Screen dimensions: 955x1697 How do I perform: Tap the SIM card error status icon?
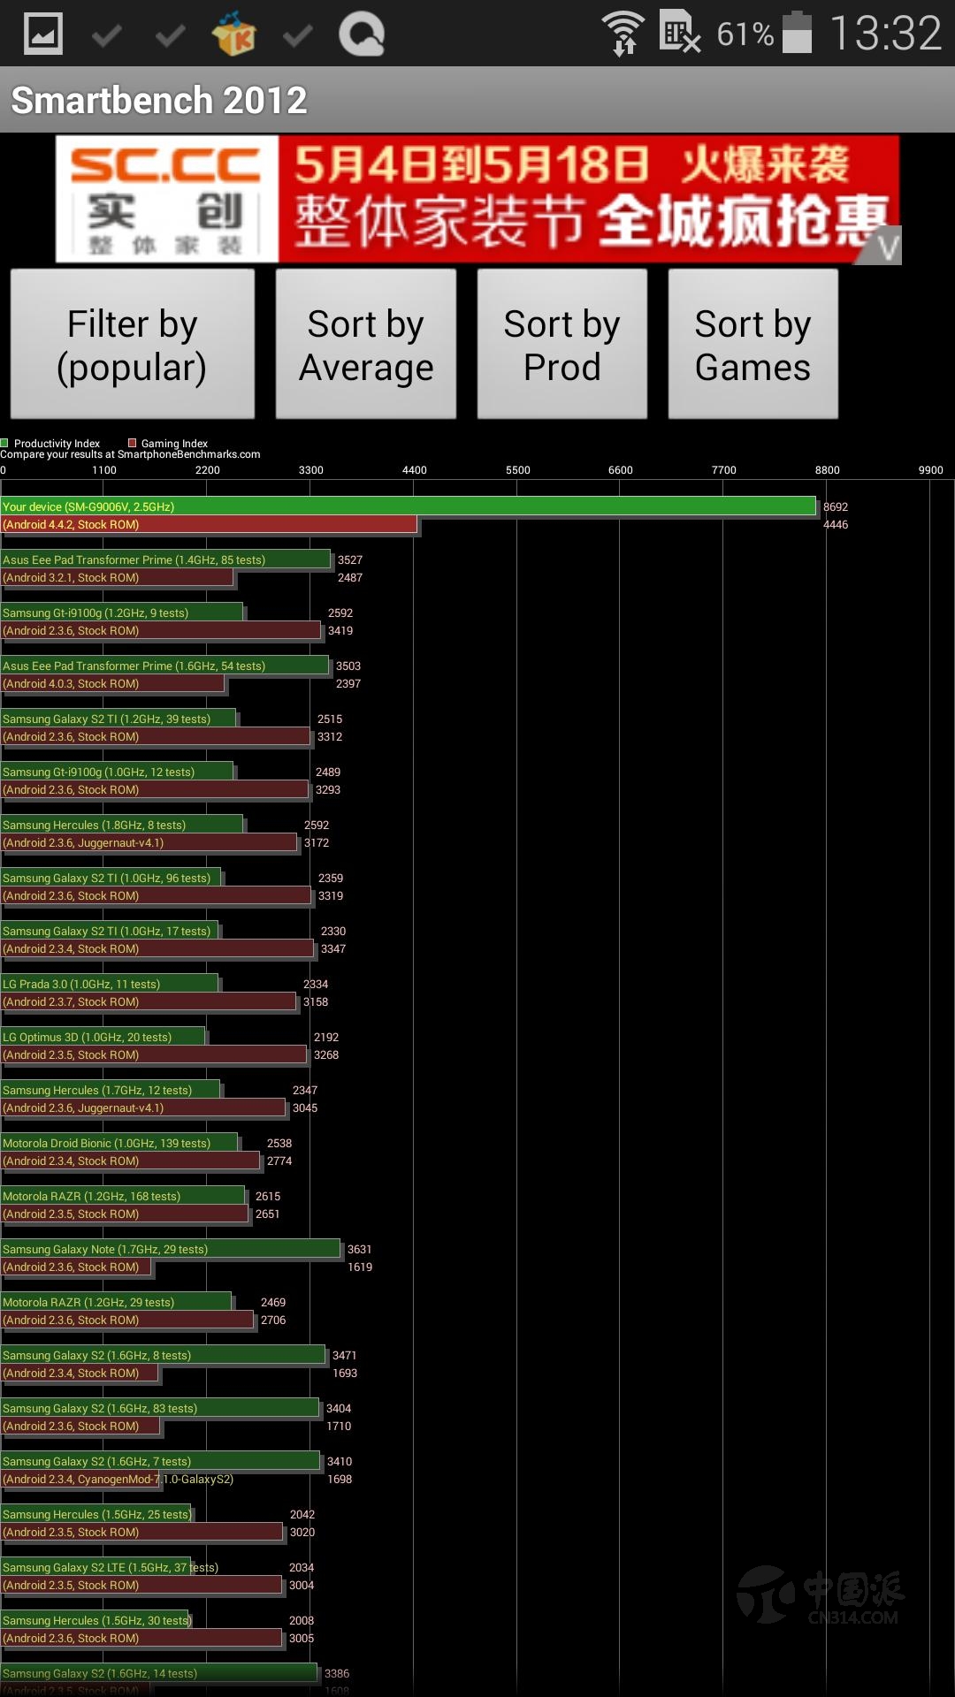coord(680,32)
